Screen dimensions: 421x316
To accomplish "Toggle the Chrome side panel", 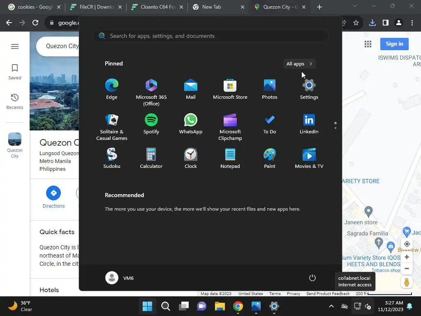I will pos(386,23).
